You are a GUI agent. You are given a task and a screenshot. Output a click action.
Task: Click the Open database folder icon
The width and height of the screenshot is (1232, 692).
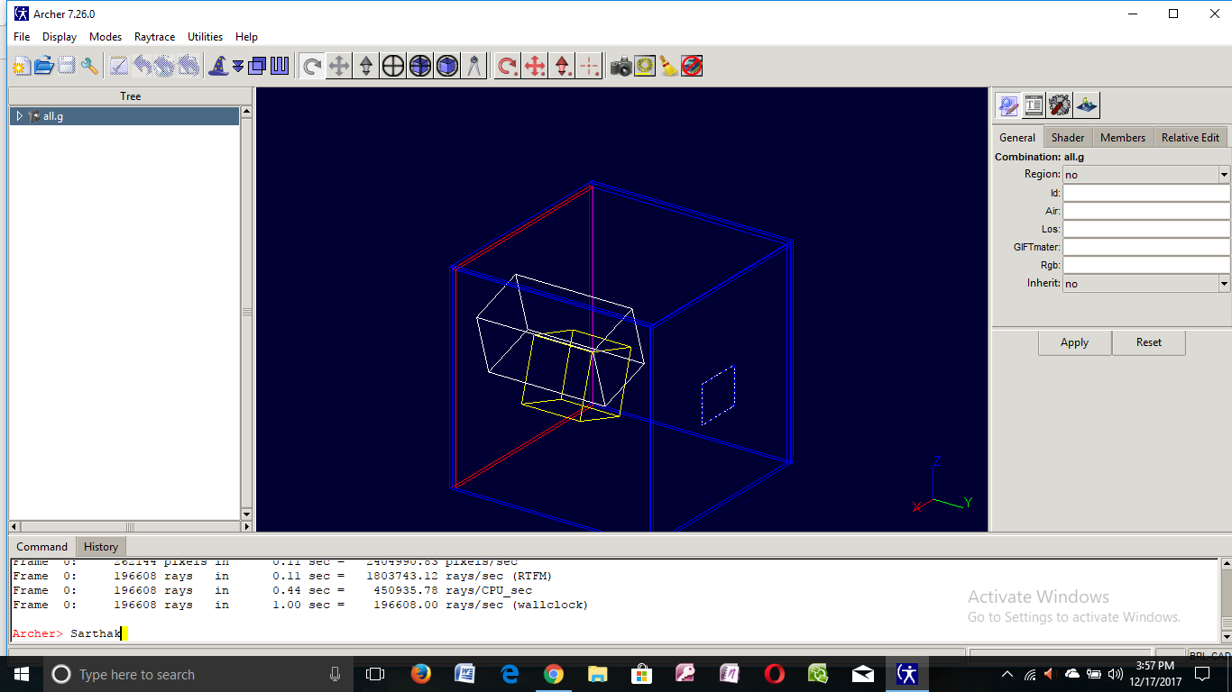click(44, 66)
